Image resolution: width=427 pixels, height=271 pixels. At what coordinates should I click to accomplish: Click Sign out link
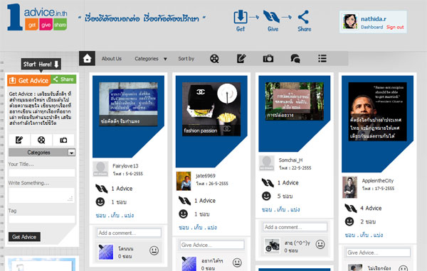(395, 27)
